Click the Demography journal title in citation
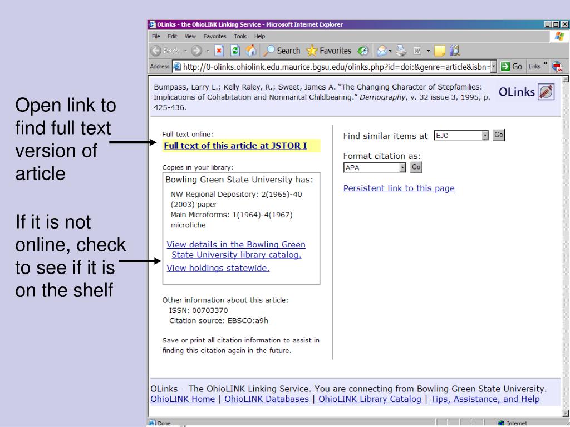570x427 pixels. (382, 97)
